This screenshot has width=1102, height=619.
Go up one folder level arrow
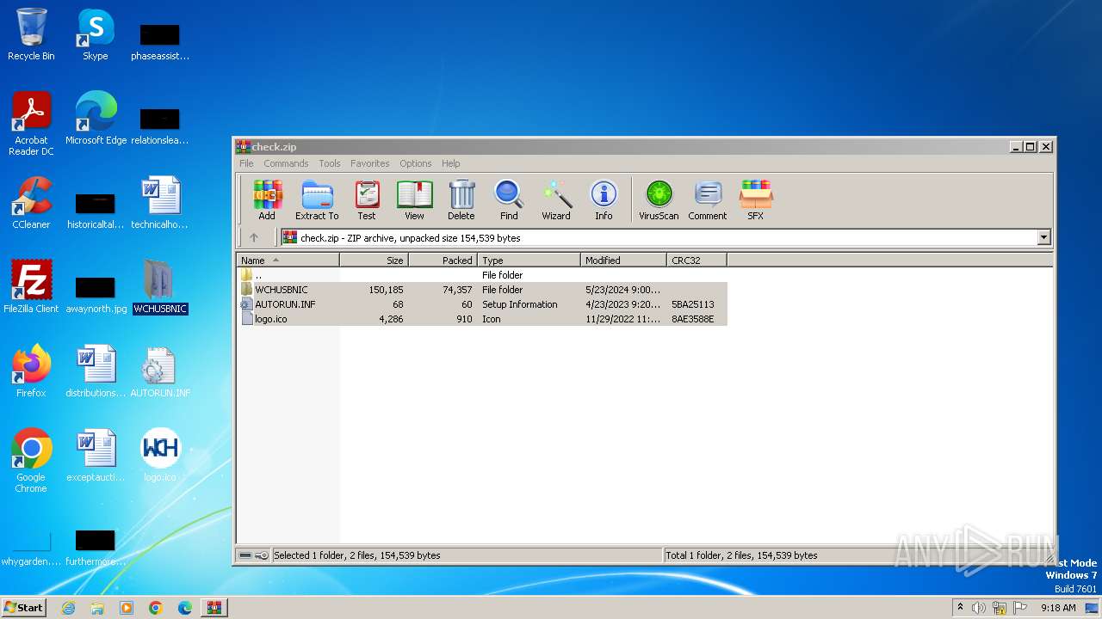pyautogui.click(x=254, y=237)
